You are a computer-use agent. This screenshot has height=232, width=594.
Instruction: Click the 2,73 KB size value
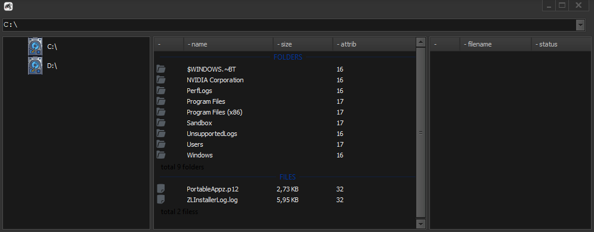(287, 189)
